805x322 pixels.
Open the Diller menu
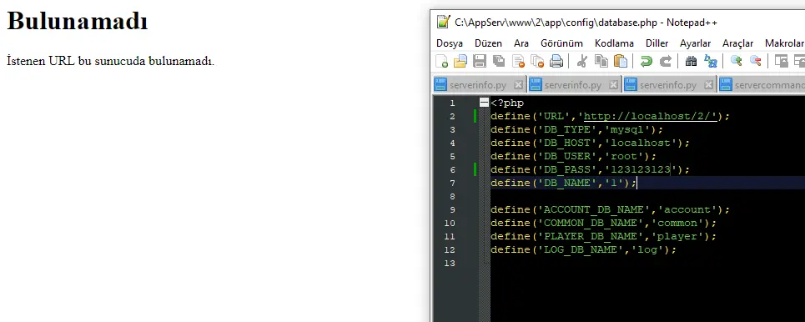(x=657, y=43)
